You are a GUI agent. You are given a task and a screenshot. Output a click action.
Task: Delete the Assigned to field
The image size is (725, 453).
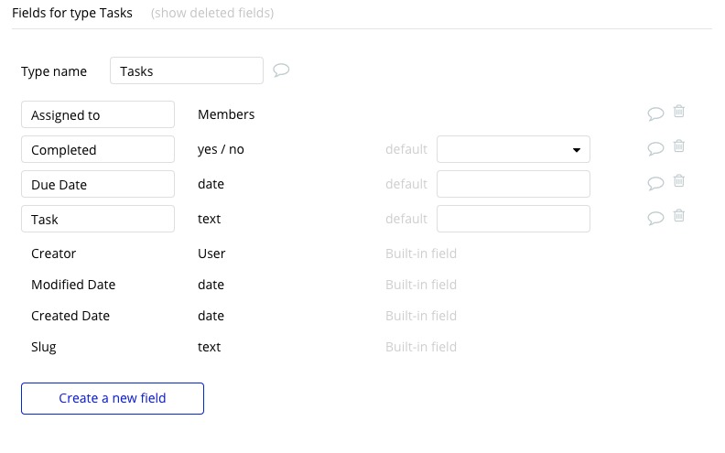[x=679, y=112]
